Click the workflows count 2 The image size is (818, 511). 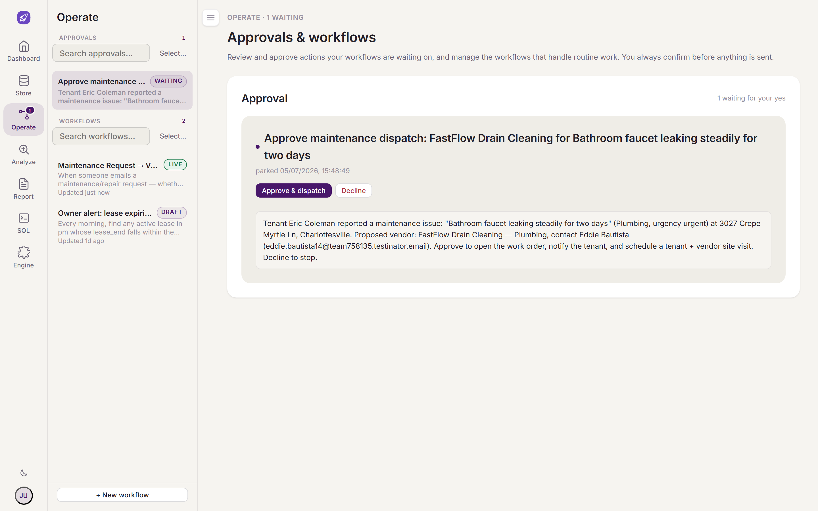(183, 121)
